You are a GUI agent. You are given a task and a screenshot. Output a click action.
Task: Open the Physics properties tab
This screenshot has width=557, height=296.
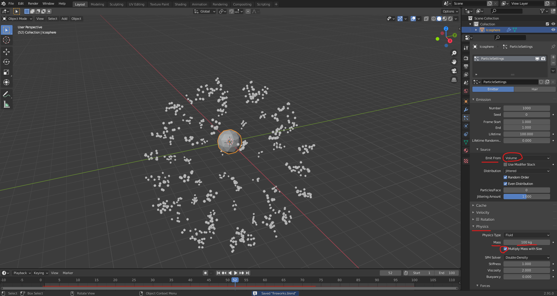pyautogui.click(x=466, y=126)
